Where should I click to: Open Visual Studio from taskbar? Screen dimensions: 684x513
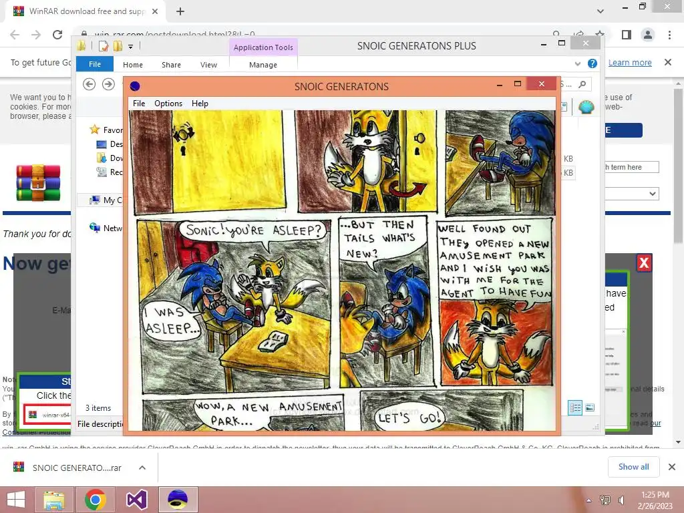[x=136, y=500]
